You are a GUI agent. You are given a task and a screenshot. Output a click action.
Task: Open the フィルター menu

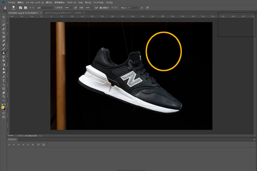click(71, 3)
